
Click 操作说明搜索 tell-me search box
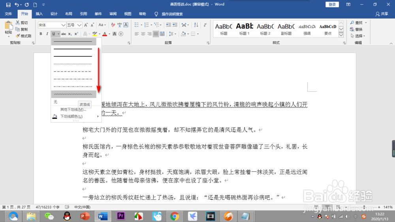(x=172, y=14)
